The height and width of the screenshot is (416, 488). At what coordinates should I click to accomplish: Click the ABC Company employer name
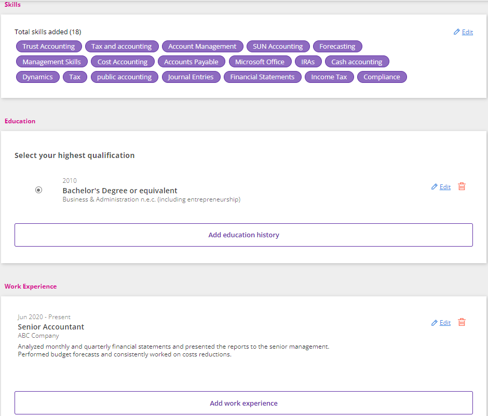(38, 336)
